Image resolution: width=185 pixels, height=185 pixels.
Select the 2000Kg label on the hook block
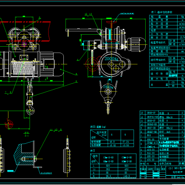click(108, 87)
